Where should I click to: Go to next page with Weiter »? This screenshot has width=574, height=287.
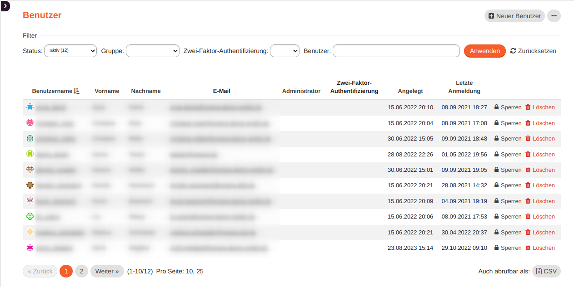click(x=107, y=271)
